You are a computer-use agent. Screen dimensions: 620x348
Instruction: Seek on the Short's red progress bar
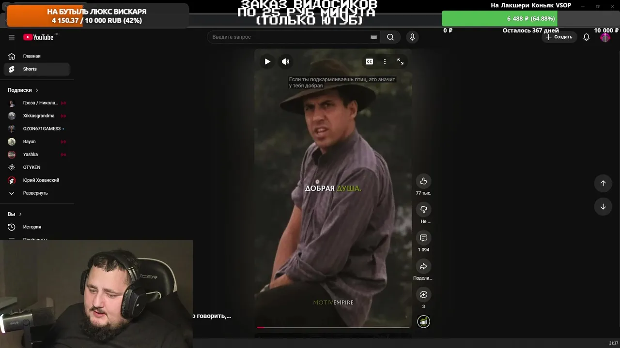[x=333, y=327]
